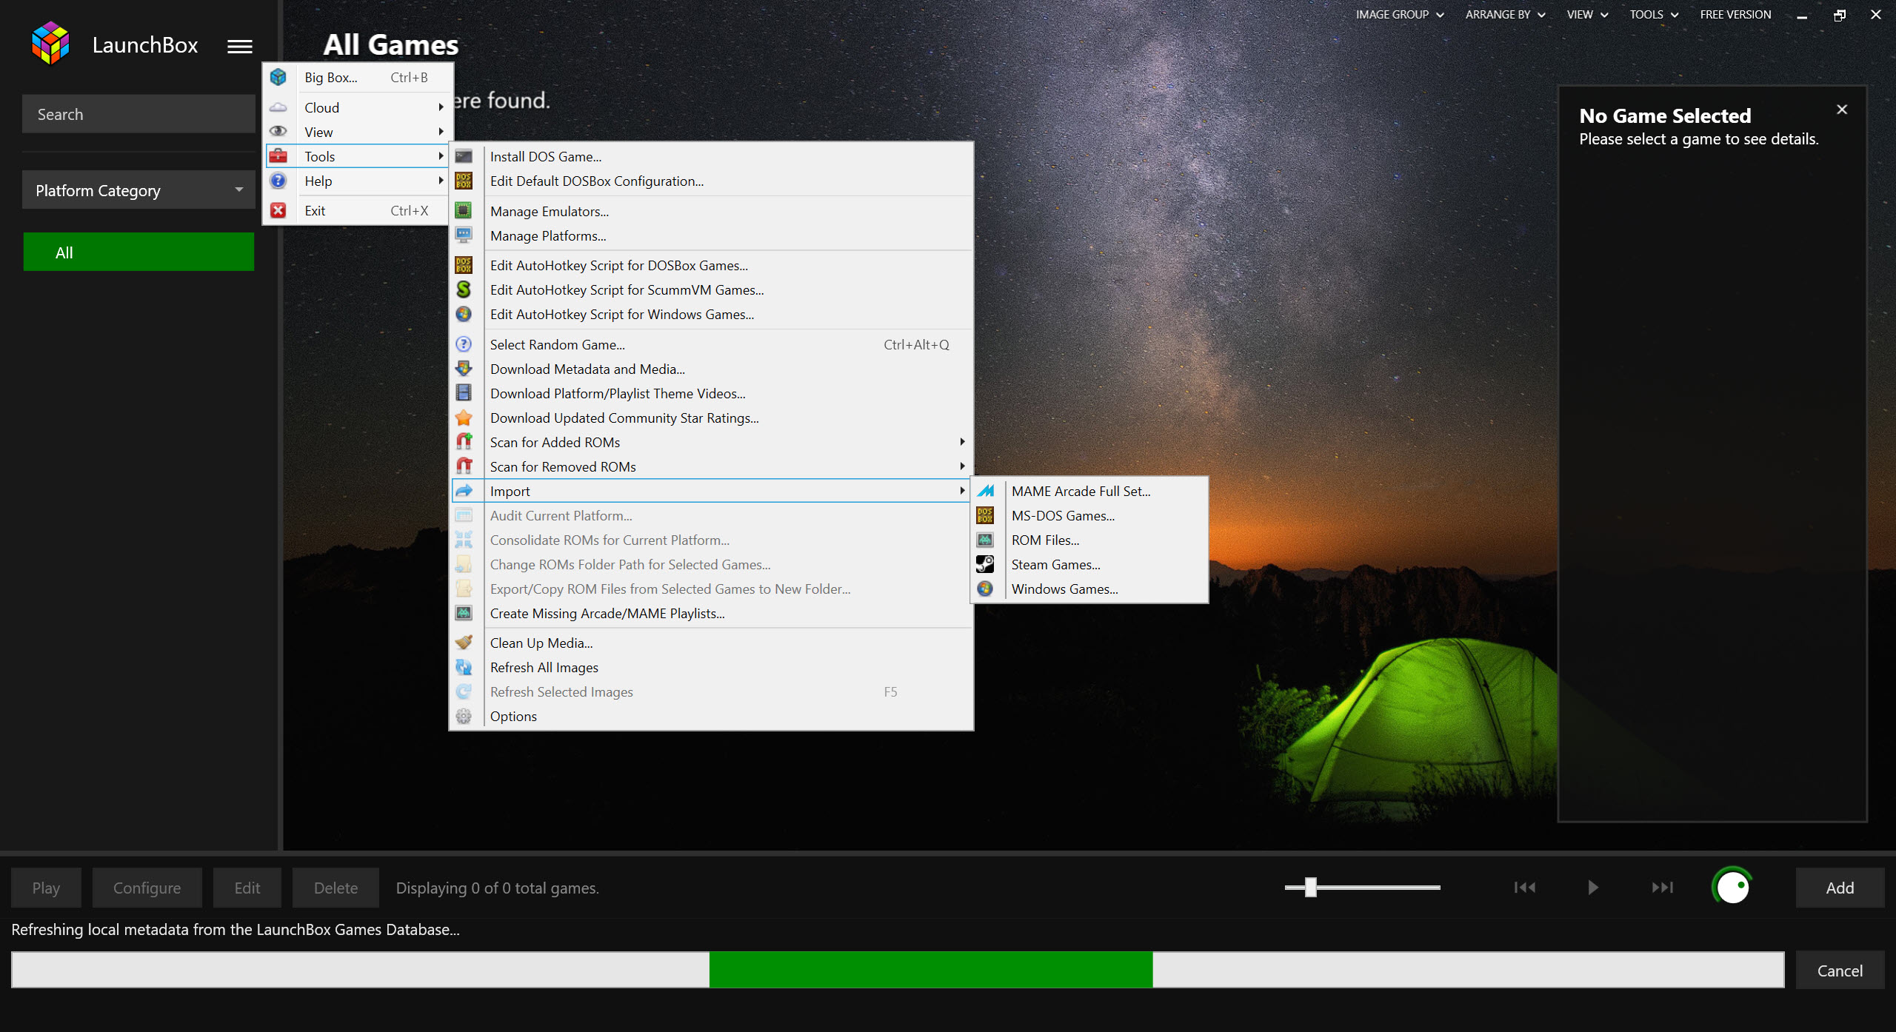The image size is (1896, 1032).
Task: Click the star icon for Community Star Ratings
Action: pyautogui.click(x=463, y=418)
